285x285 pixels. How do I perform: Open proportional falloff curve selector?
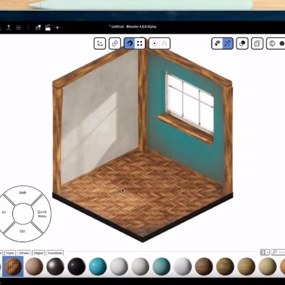coord(164,43)
